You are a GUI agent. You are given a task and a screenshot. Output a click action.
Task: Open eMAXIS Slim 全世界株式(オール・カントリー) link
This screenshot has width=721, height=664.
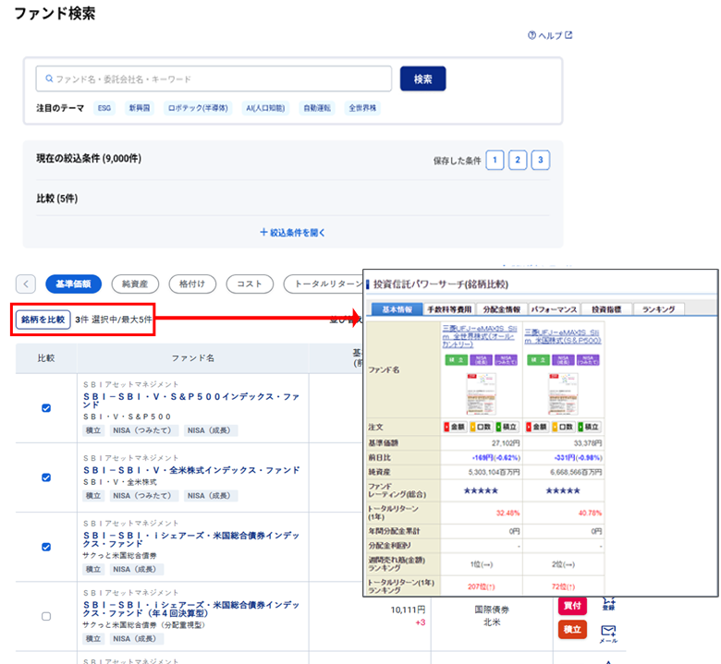(480, 336)
